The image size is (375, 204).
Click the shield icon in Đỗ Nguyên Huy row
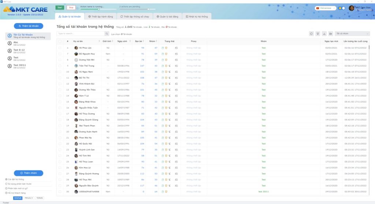(166, 54)
